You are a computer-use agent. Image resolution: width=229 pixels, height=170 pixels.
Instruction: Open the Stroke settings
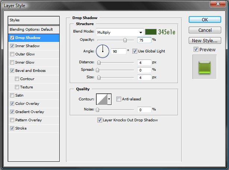pos(21,128)
